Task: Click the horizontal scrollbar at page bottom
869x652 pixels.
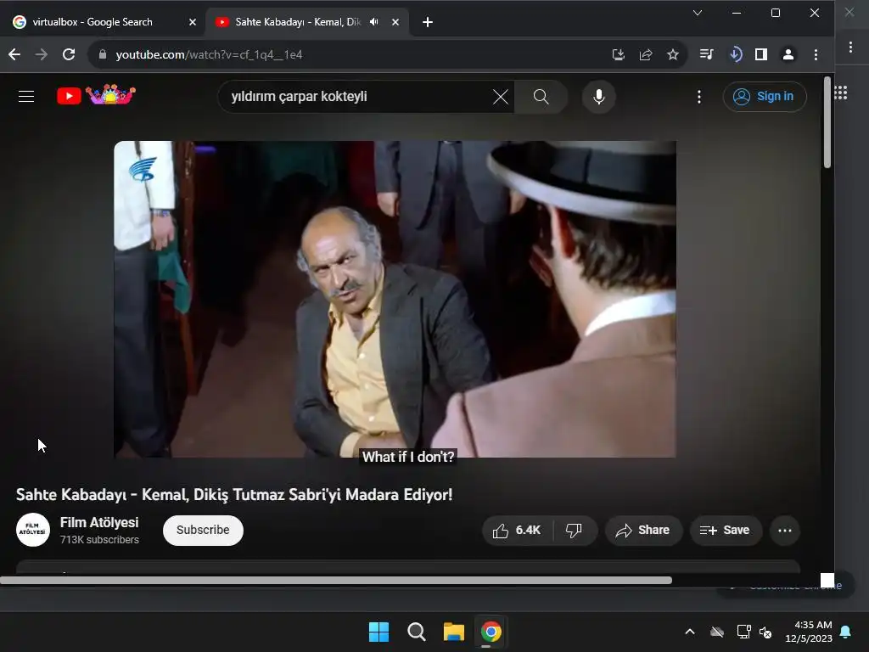Action: coord(336,581)
